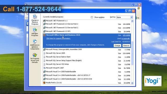Click the 36.78MB size value
The height and width of the screenshot is (94, 167).
127,68
